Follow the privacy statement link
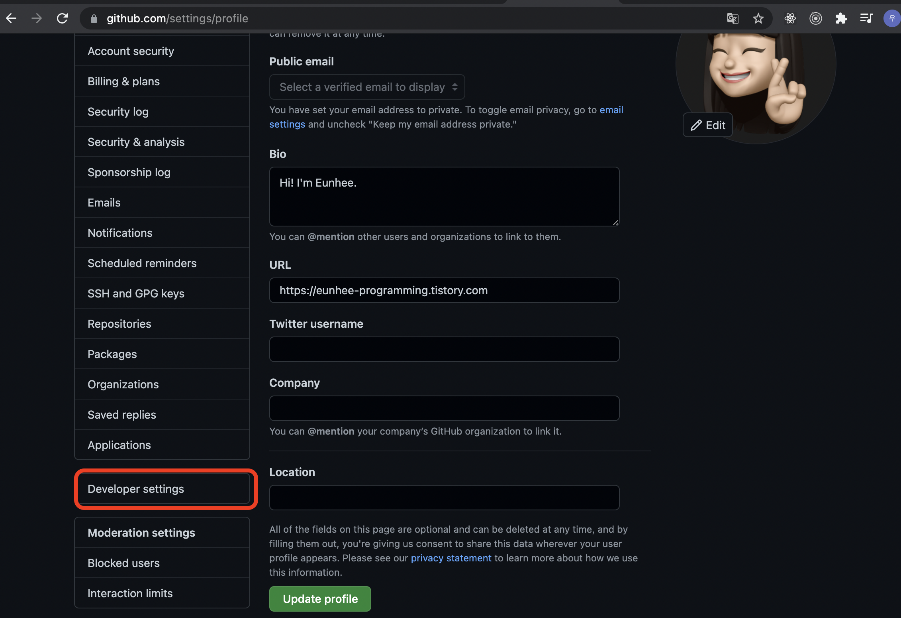 [451, 558]
